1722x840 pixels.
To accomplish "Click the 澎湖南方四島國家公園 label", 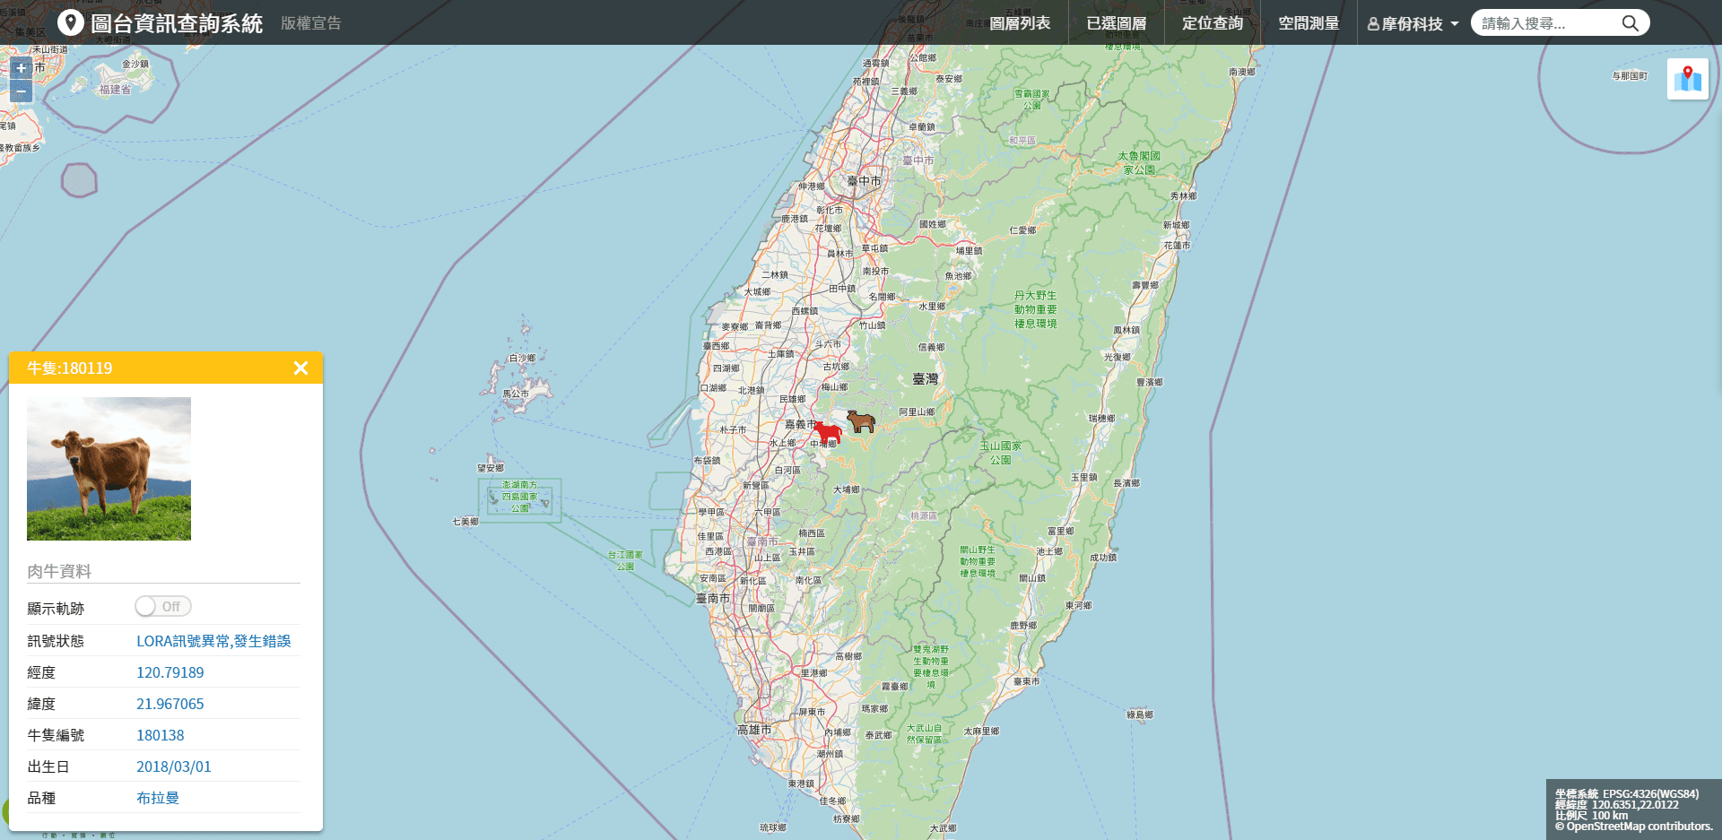I will (x=520, y=497).
